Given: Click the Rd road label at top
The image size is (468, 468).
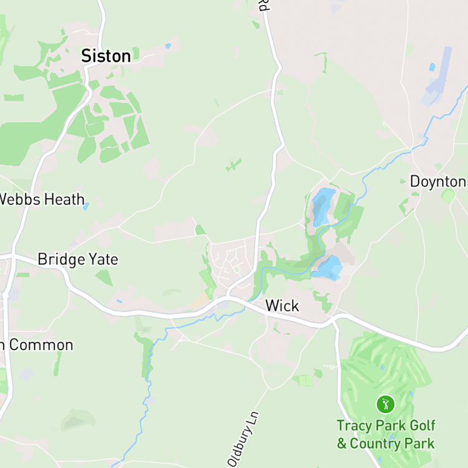Looking at the screenshot, I should [264, 6].
